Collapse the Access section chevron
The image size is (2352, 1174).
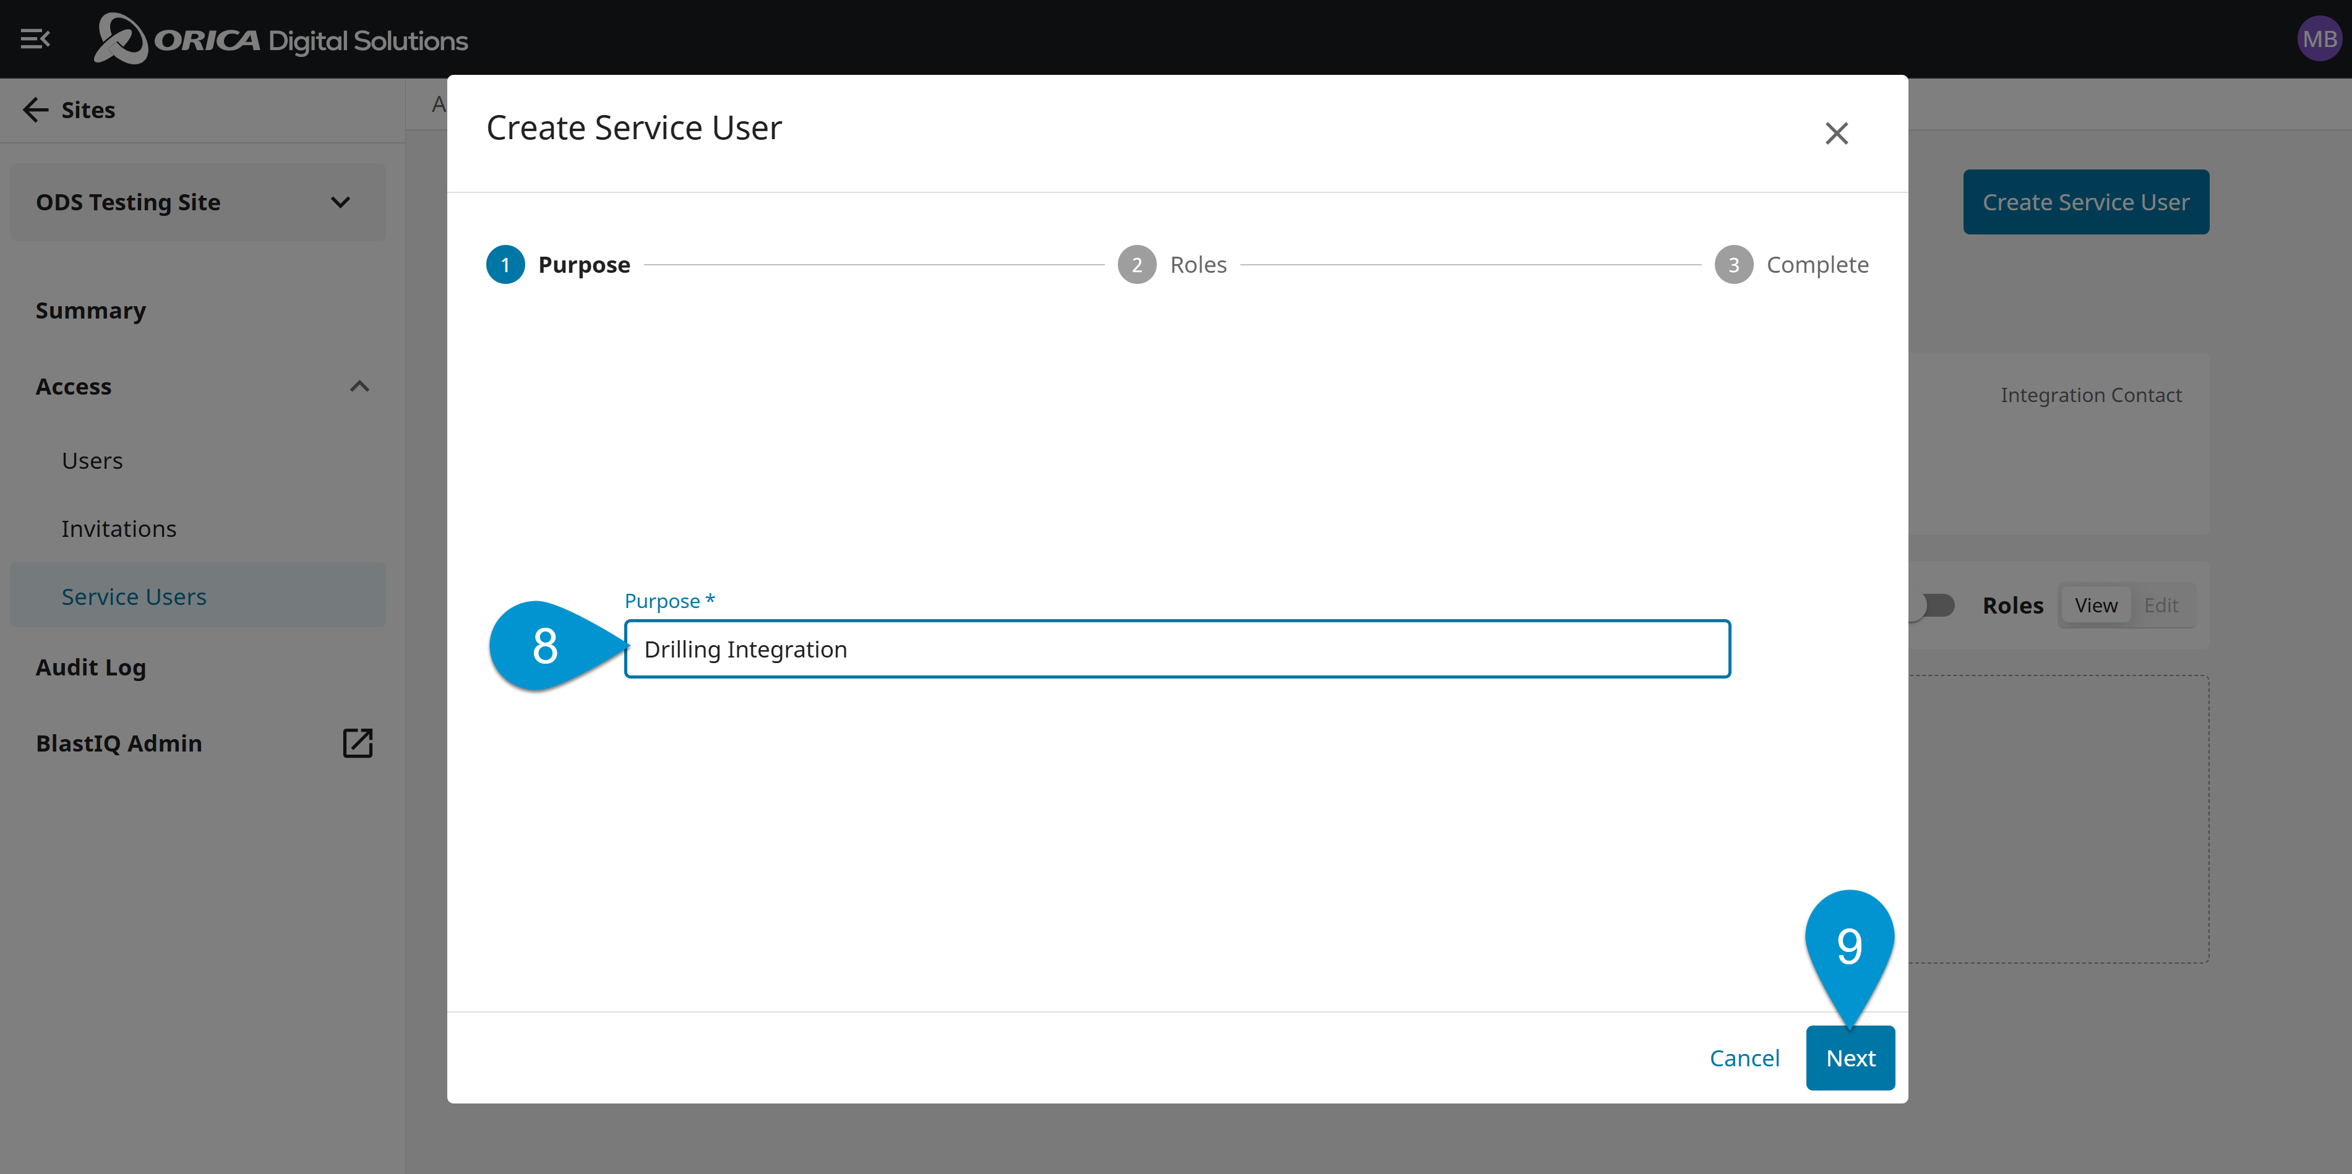click(x=360, y=386)
